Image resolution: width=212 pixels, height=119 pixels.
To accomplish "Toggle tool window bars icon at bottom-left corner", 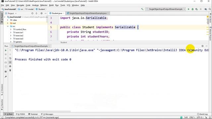I will (2, 117).
